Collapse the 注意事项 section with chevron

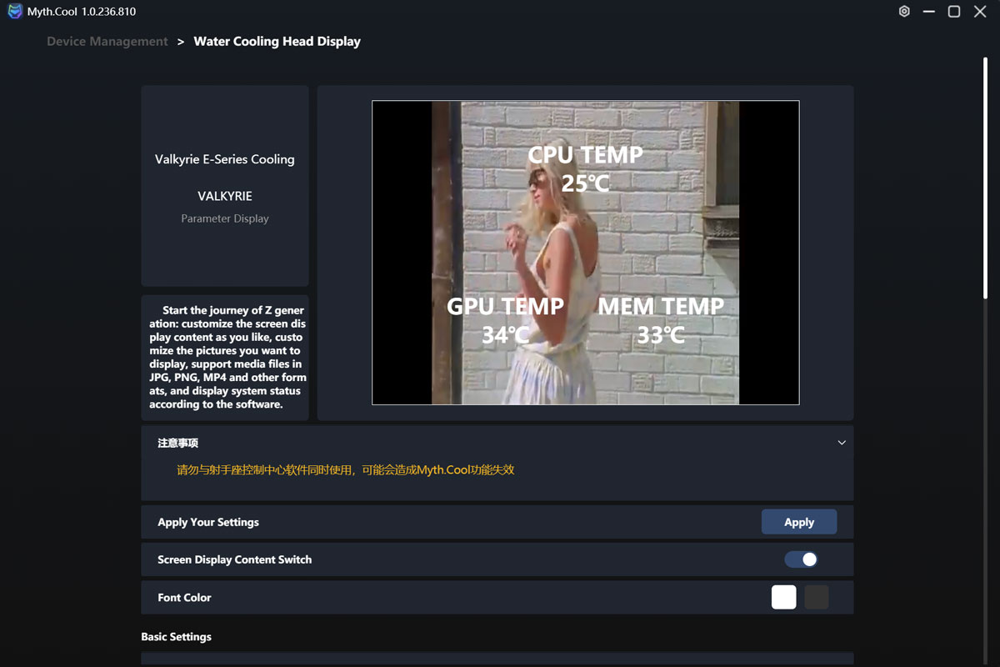click(842, 443)
